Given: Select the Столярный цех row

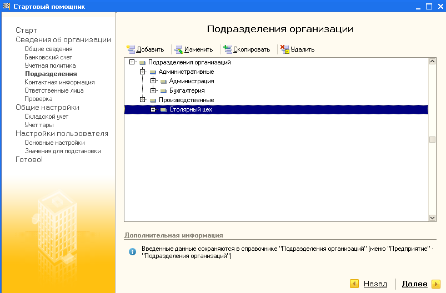Looking at the screenshot, I should tap(276, 109).
